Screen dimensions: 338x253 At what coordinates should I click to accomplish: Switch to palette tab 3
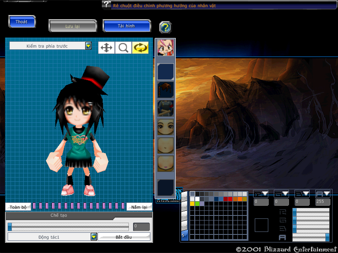(184, 216)
